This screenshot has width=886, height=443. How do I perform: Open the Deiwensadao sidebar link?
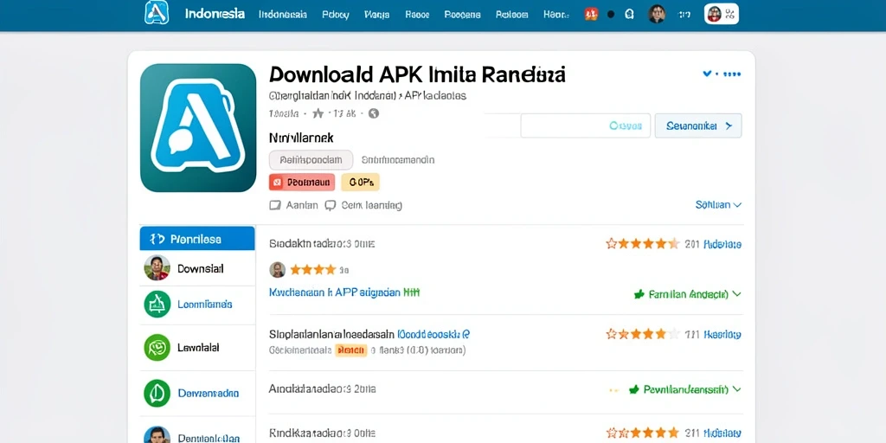point(208,393)
